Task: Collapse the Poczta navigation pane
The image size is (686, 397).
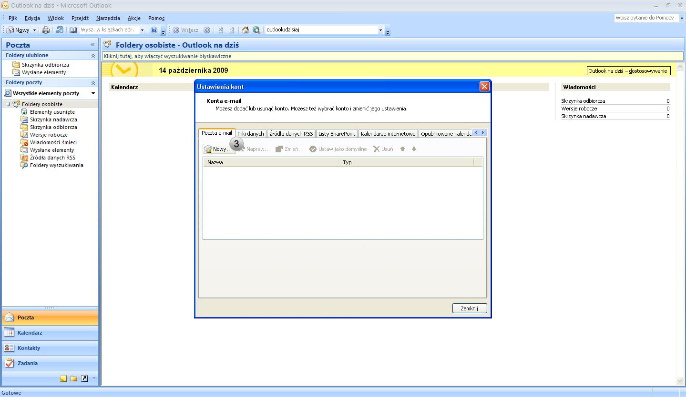Action: [x=92, y=45]
